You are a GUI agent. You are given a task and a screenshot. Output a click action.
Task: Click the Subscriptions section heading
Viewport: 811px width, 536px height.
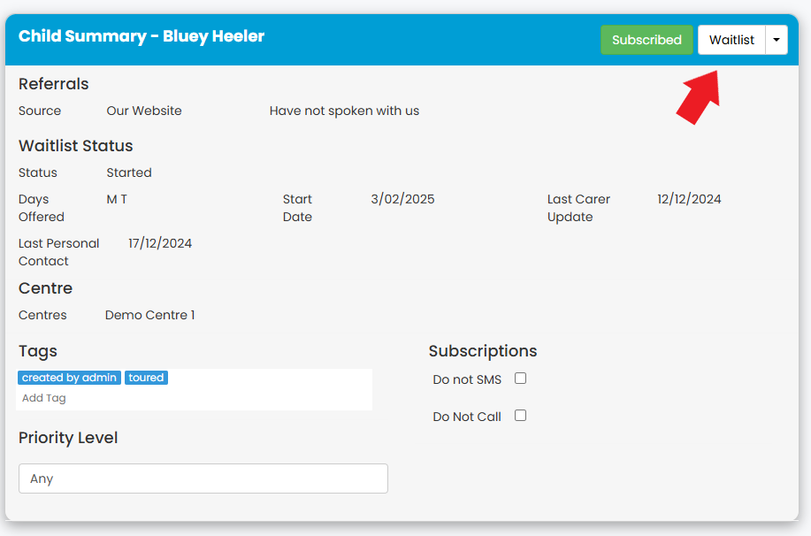click(x=483, y=351)
